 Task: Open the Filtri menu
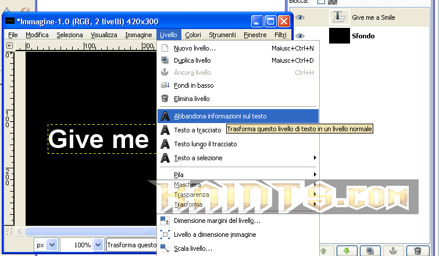[x=280, y=35]
